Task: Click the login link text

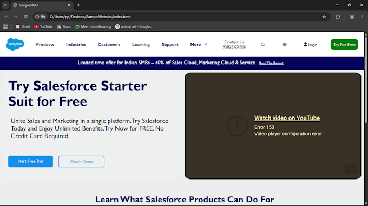Action: pyautogui.click(x=313, y=45)
